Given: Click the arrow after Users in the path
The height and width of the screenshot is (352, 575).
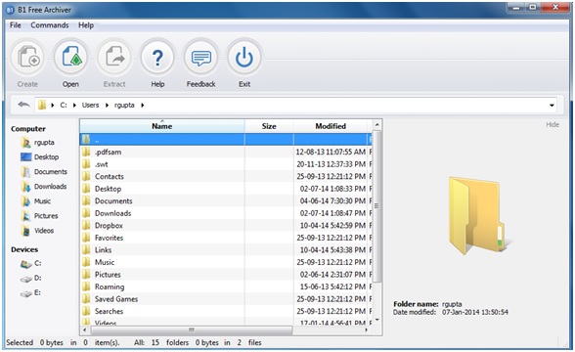Looking at the screenshot, I should 108,106.
